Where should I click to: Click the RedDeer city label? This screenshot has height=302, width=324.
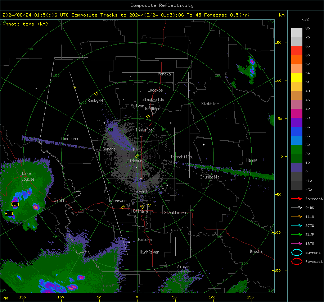tap(153, 109)
